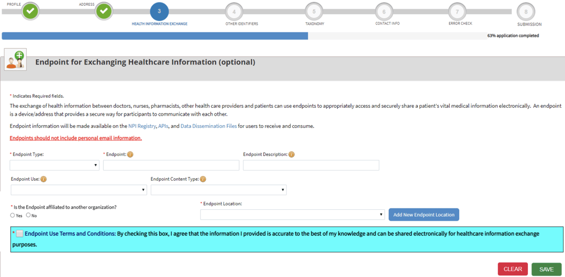Click the add-person icon beside the header
Viewport: 565px width, 277px height.
pyautogui.click(x=15, y=59)
